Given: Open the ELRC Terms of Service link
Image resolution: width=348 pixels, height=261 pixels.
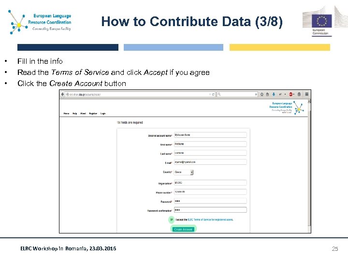Looking at the screenshot, I should [x=210, y=220].
